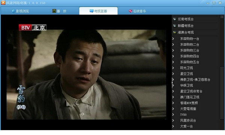Play channel 东森购物三台
Image resolution: width=225 pixels, height=135 pixels.
[x=189, y=51]
